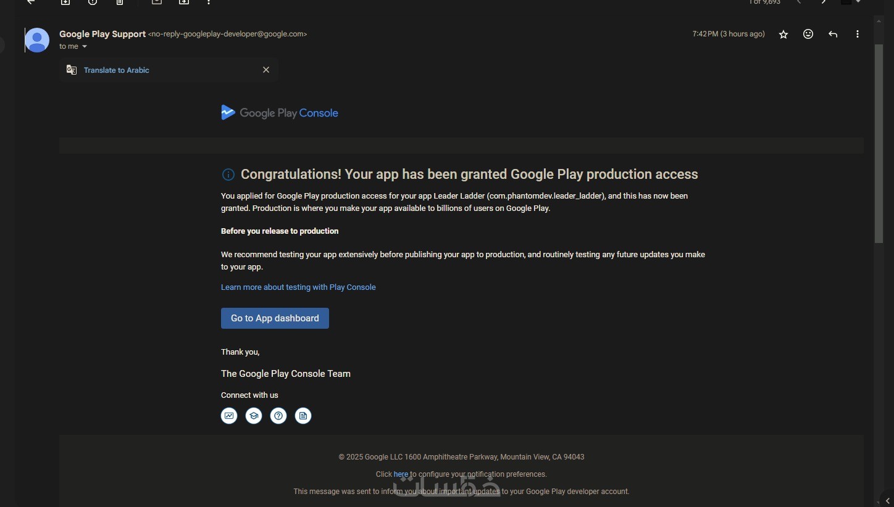Open the sender's profile avatar
The width and height of the screenshot is (894, 507).
37,40
